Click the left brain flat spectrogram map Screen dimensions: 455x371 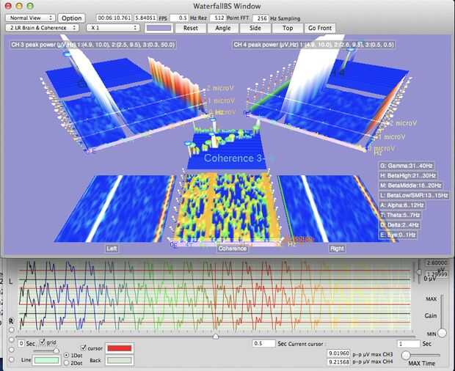coord(115,208)
